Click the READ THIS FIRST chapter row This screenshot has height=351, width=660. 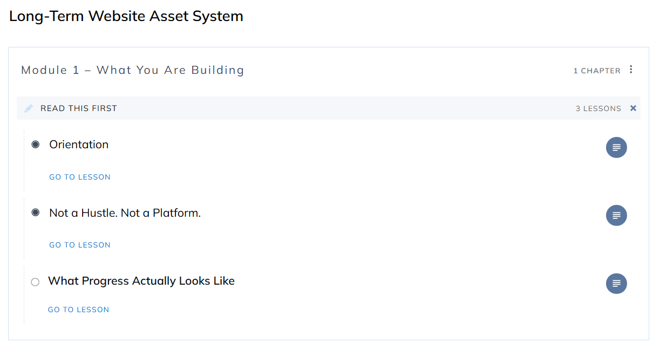click(x=78, y=108)
